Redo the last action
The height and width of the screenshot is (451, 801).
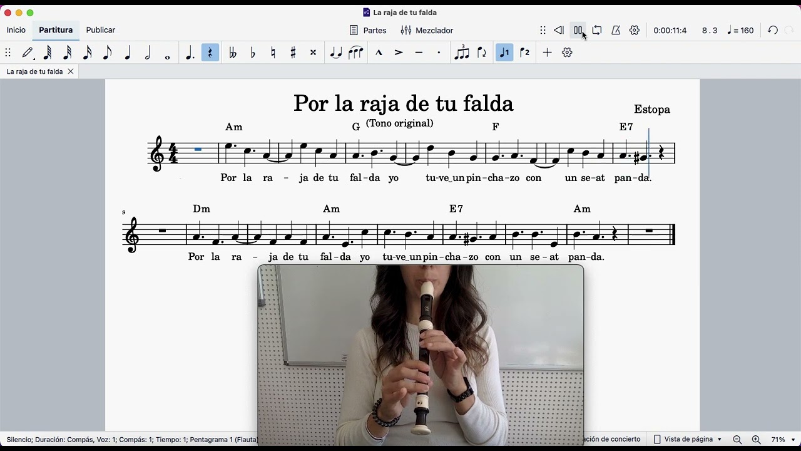pos(790,30)
